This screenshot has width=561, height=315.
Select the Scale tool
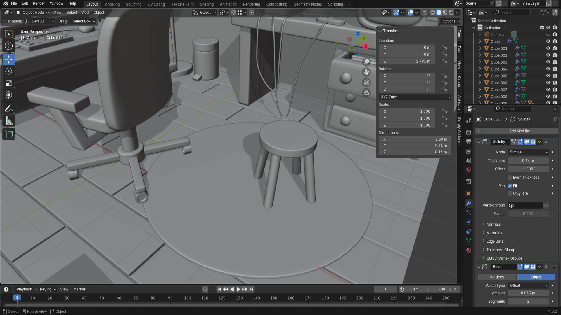click(x=9, y=83)
